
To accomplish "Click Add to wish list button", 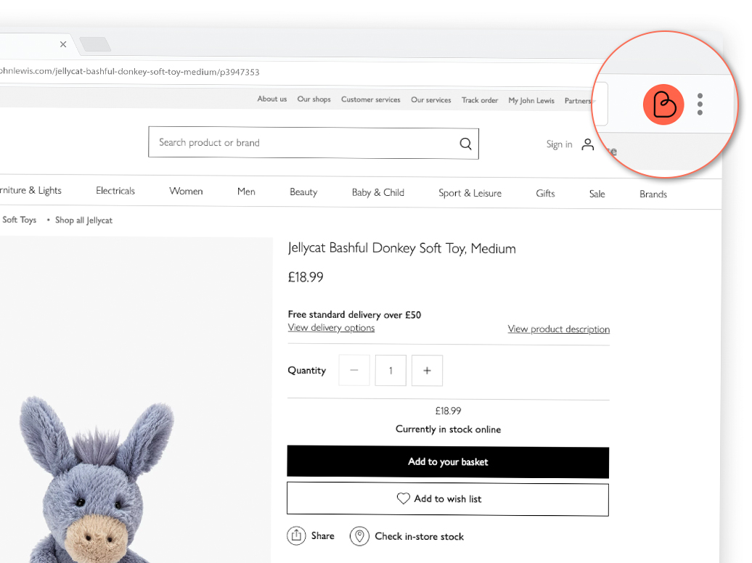I will 448,499.
